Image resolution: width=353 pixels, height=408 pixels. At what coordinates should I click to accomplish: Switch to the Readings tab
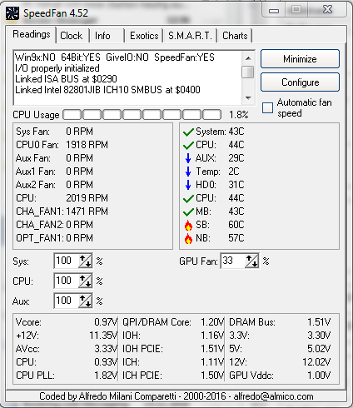(x=32, y=35)
